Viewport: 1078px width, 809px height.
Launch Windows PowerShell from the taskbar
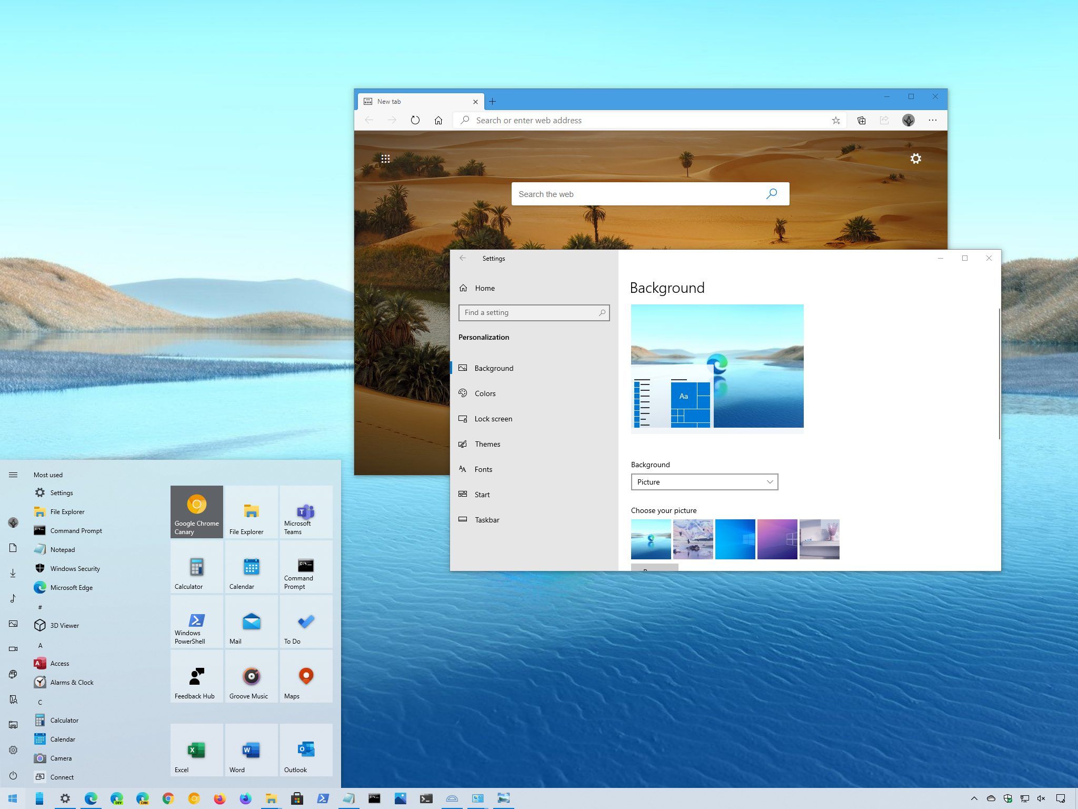pyautogui.click(x=323, y=798)
